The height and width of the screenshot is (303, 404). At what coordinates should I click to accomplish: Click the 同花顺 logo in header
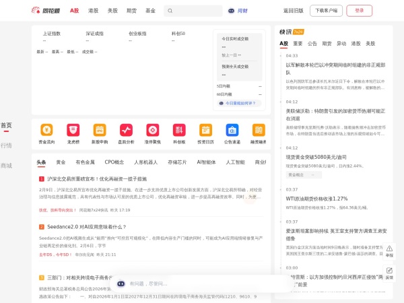click(x=46, y=11)
